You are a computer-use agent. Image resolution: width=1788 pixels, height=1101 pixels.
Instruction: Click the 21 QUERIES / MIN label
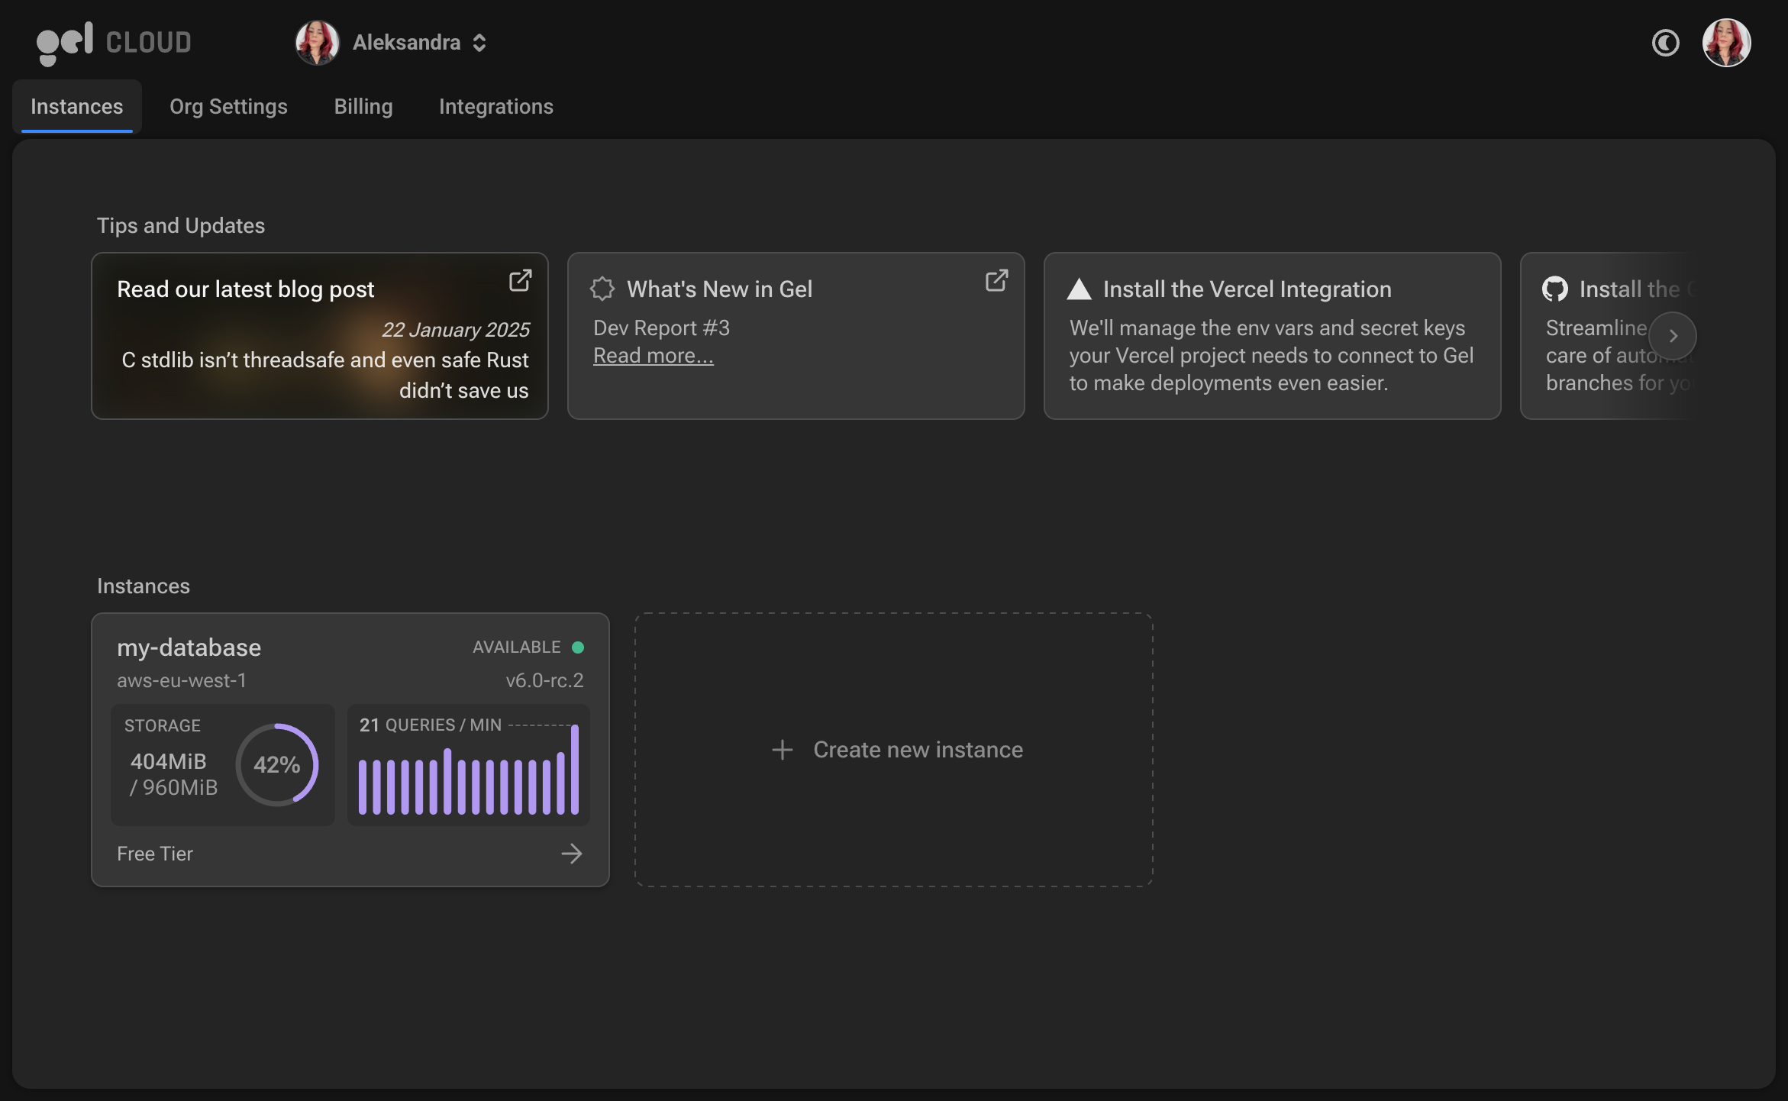431,725
